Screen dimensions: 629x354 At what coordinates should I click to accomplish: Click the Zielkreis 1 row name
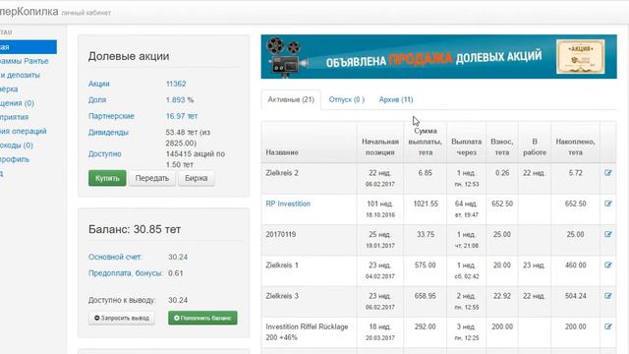[282, 265]
